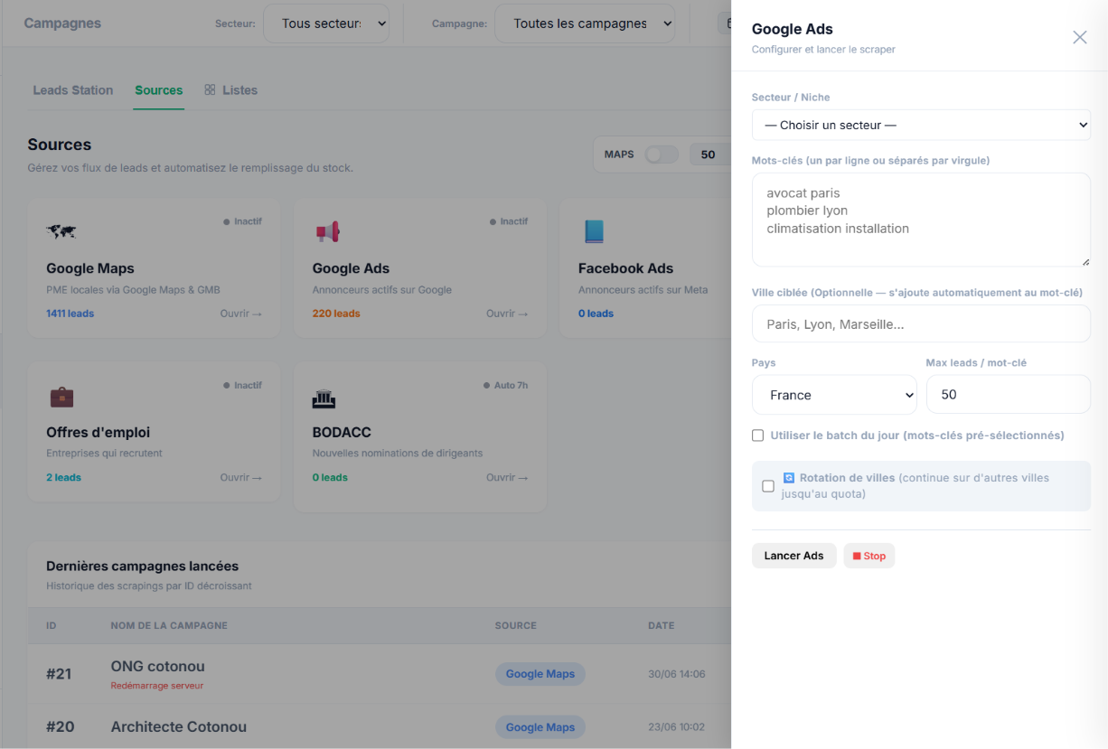The width and height of the screenshot is (1108, 749).
Task: Switch to Sources tab
Action: [x=159, y=90]
